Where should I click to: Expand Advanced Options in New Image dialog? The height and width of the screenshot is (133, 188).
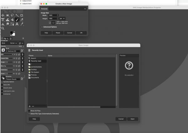point(42,27)
